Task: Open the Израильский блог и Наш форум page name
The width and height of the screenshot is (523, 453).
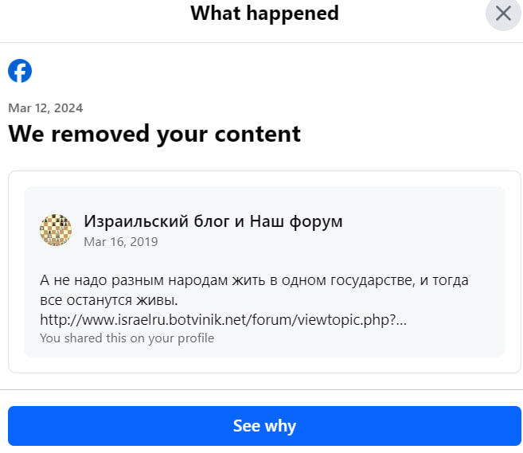Action: tap(213, 221)
